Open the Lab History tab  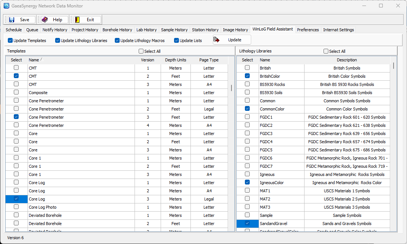[146, 30]
